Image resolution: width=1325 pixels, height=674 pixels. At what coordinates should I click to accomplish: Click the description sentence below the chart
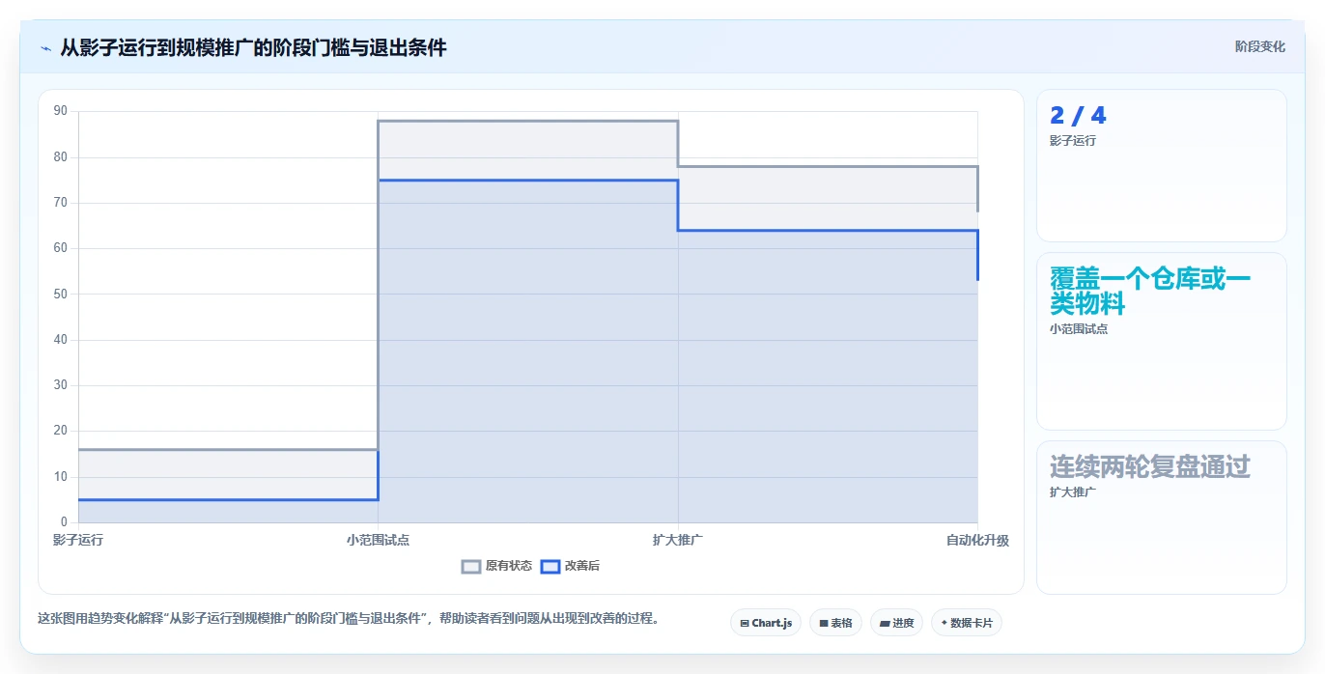349,618
